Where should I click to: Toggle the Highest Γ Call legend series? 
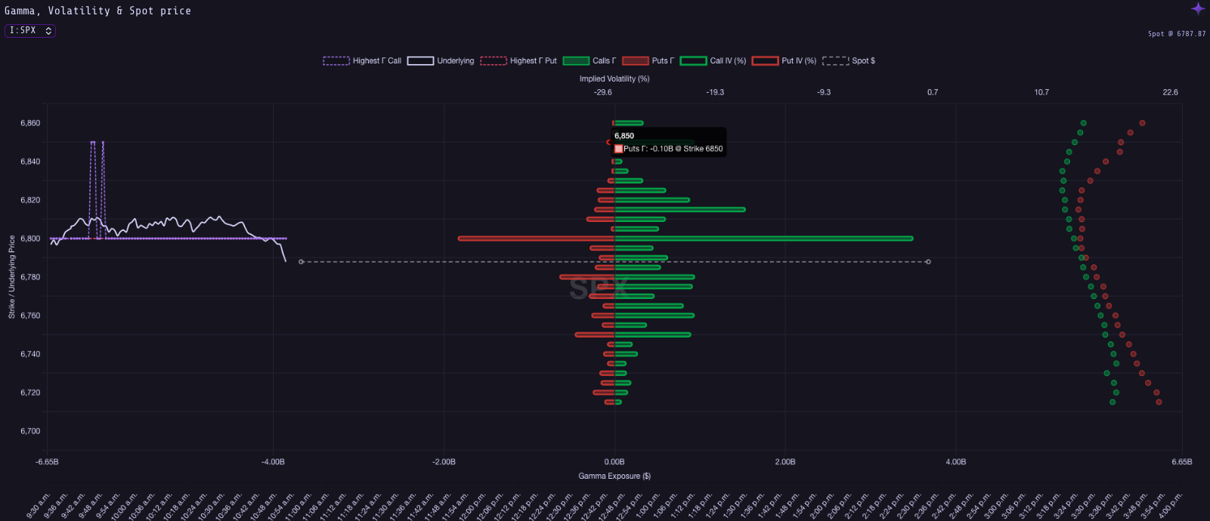(x=363, y=61)
